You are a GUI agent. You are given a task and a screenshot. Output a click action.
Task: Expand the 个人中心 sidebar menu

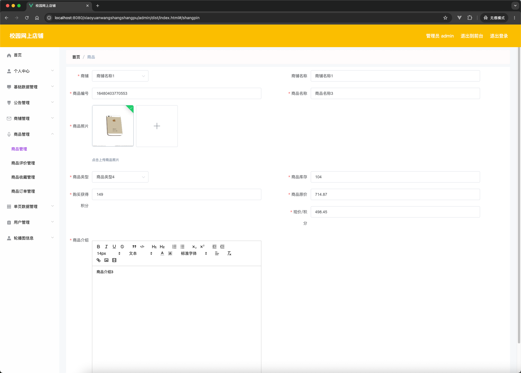pos(30,71)
